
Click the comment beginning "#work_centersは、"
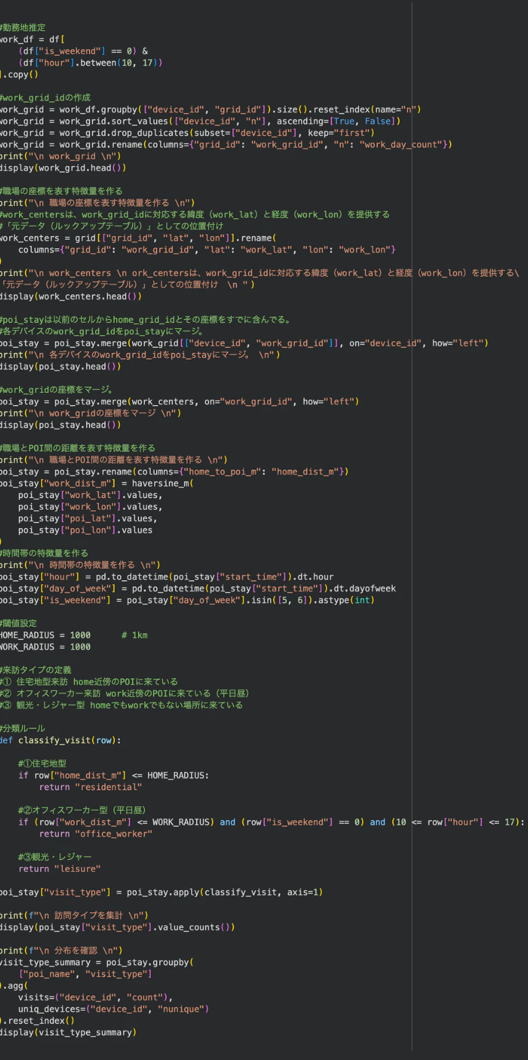click(x=195, y=215)
